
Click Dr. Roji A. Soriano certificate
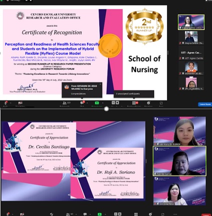coord(107,173)
